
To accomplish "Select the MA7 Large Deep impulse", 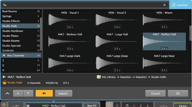I will [x=117, y=63].
